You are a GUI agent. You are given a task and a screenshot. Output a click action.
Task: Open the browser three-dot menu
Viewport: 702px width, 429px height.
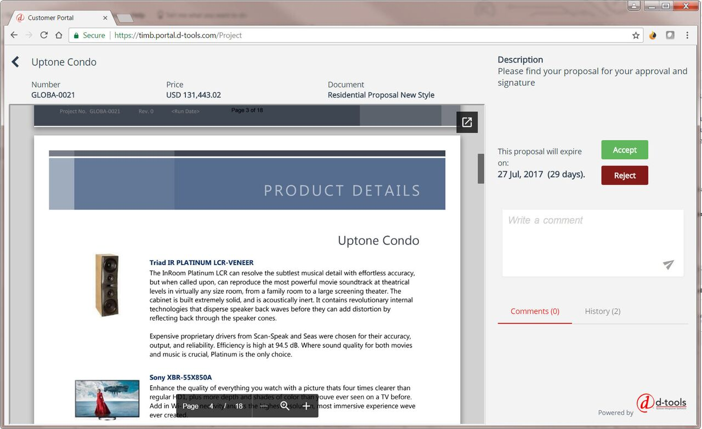(687, 35)
